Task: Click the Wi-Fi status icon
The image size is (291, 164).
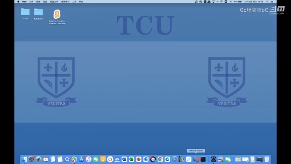Action: [x=222, y=1]
